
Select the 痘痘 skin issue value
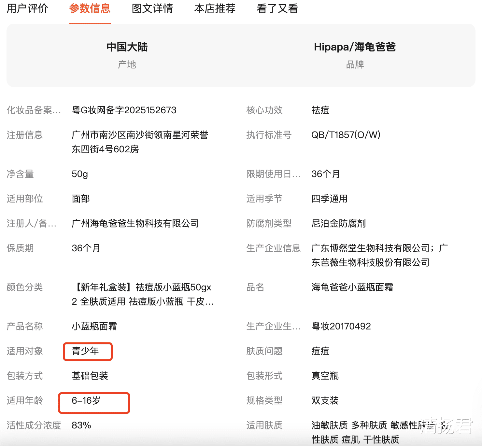click(320, 351)
